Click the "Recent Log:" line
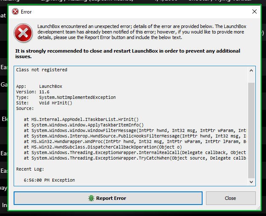266x216 pixels. 30,169
